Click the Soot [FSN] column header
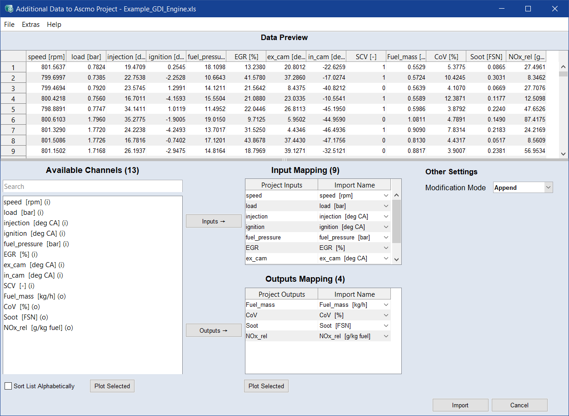Screen dimensions: 569x416 (486, 56)
